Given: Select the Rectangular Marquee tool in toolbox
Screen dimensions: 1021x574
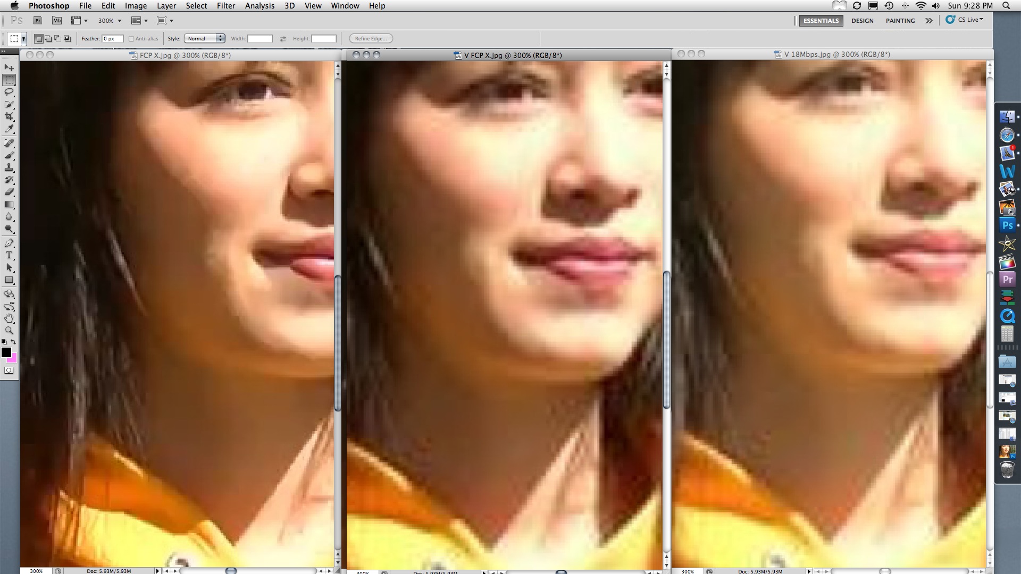Looking at the screenshot, I should (x=9, y=80).
